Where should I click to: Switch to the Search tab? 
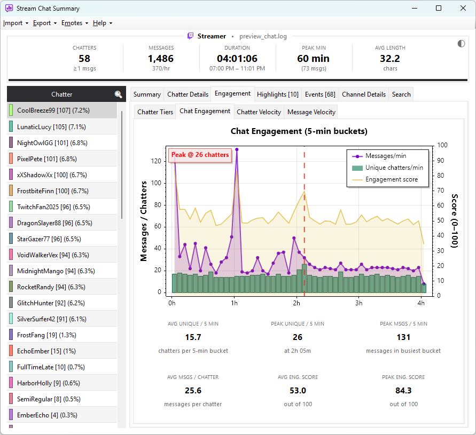click(401, 94)
